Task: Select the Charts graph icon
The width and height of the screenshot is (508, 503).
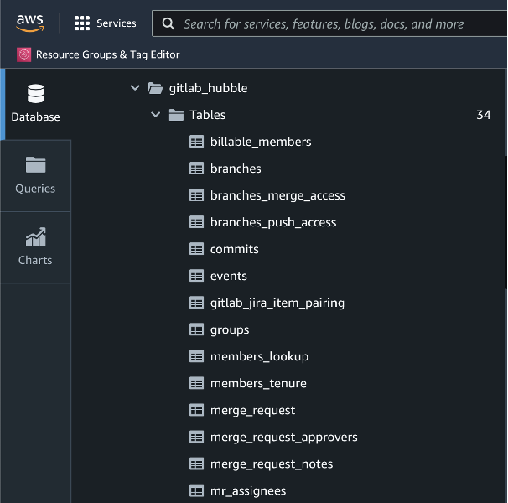Action: [36, 237]
